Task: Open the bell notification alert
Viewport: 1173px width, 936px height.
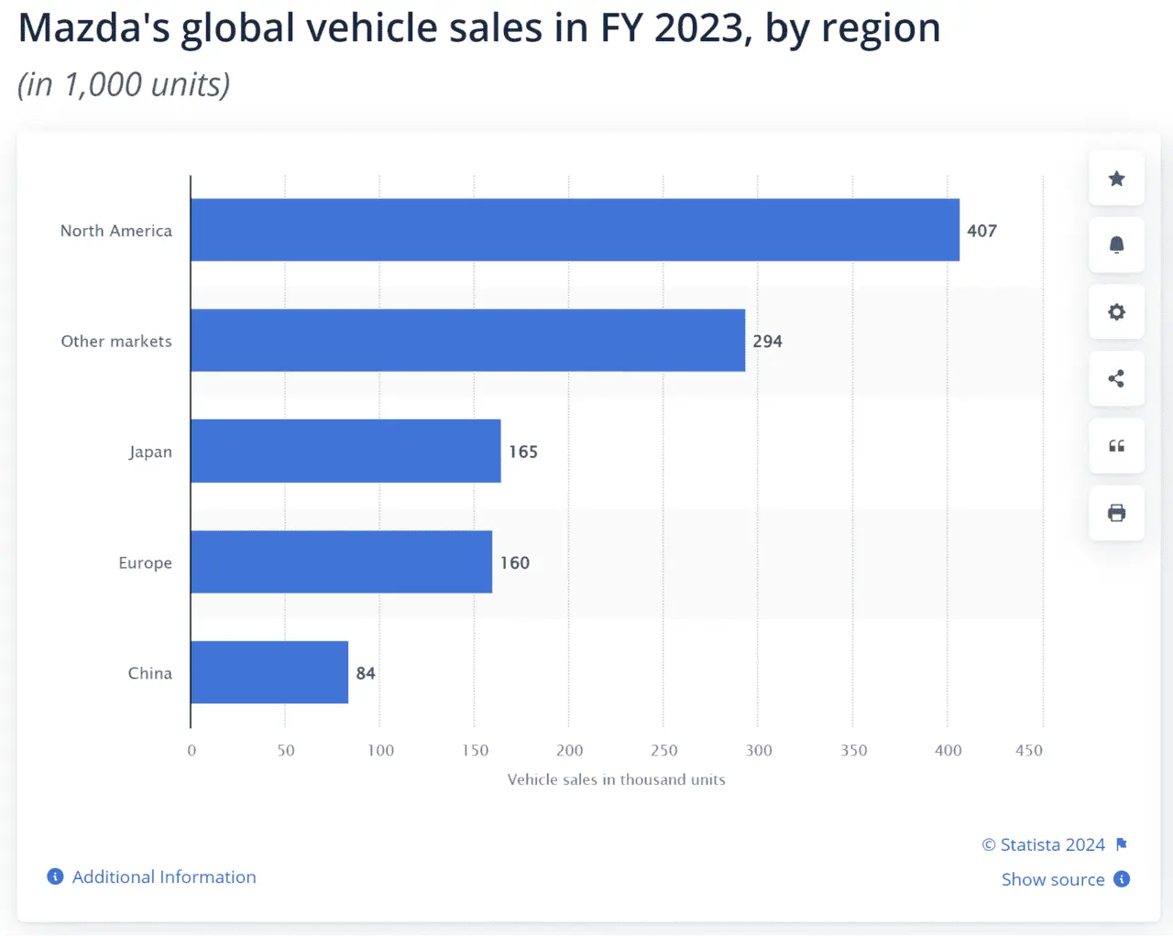Action: point(1116,245)
